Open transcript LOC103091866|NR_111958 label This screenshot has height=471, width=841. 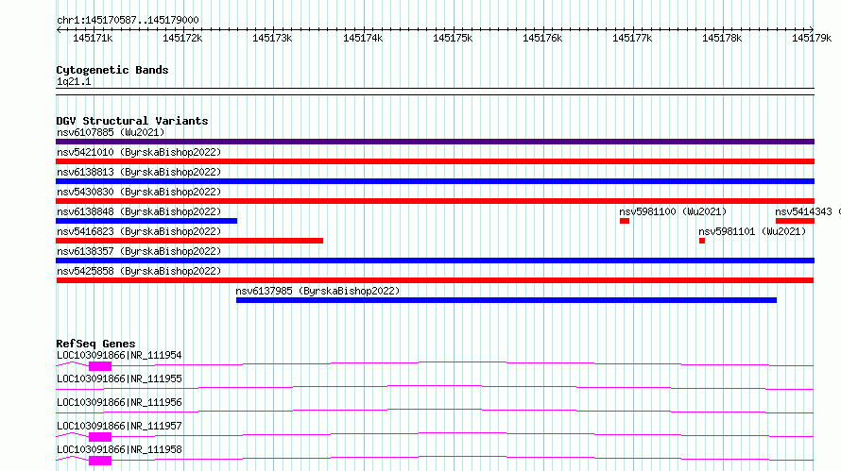(119, 449)
